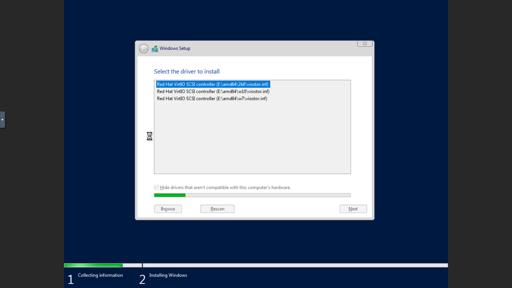Close the Windows Setup dialog
Screen dimensions: 512x288
365,44
